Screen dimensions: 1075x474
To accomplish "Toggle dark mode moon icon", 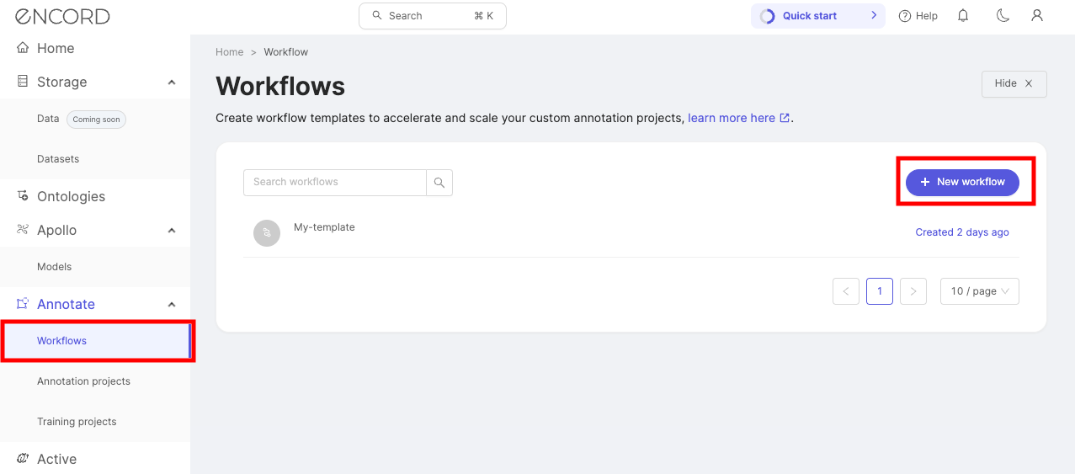I will pos(1002,16).
